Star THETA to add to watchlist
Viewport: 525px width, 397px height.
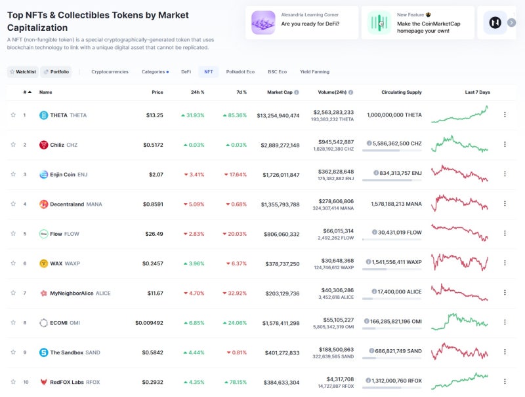(13, 115)
